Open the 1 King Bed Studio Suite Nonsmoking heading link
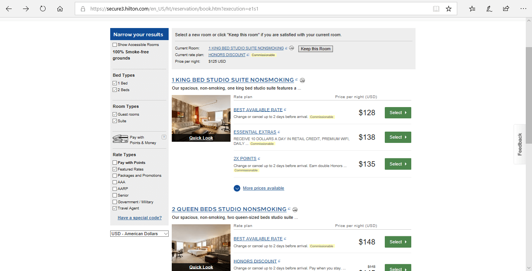532x271 pixels. click(233, 80)
